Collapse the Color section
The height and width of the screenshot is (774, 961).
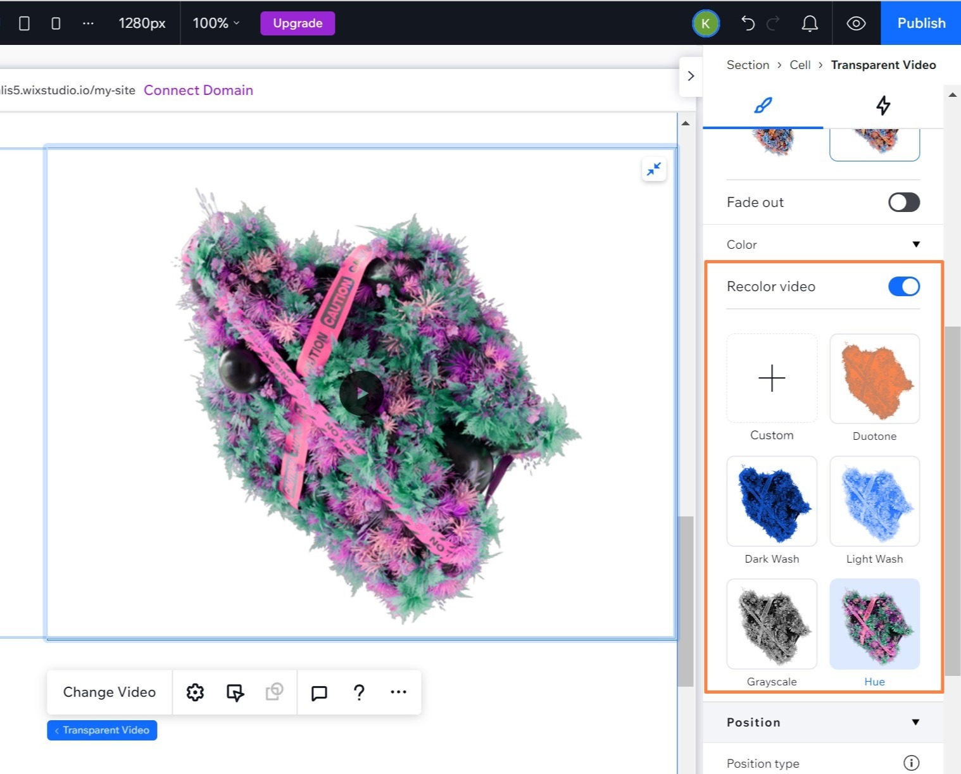click(916, 244)
